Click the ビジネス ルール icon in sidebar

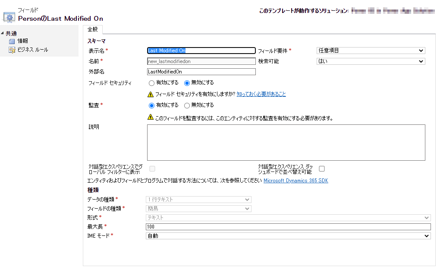point(12,50)
